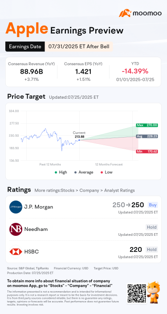Click the Hold badge beside Needham
167x314 pixels.
point(151,227)
